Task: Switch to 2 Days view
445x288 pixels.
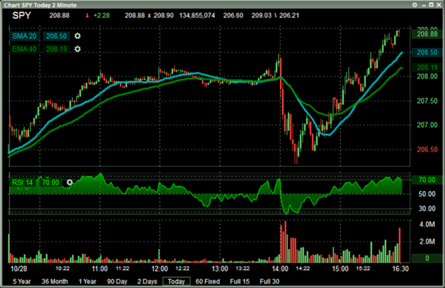Action: (x=147, y=281)
